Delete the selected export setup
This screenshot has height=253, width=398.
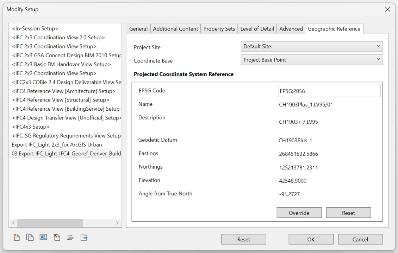57,238
